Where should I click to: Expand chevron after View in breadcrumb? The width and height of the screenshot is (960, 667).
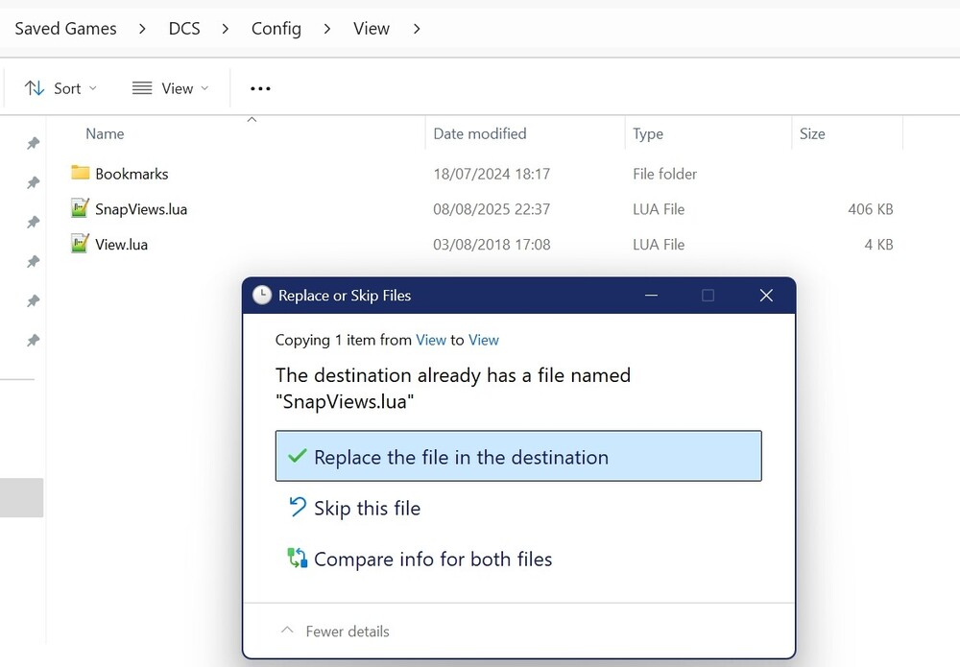pos(417,29)
